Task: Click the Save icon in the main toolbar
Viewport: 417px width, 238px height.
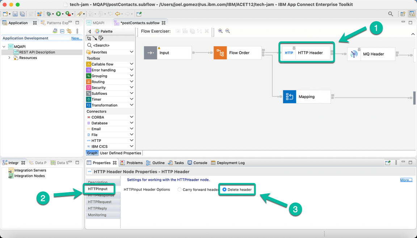Action: pos(14,13)
